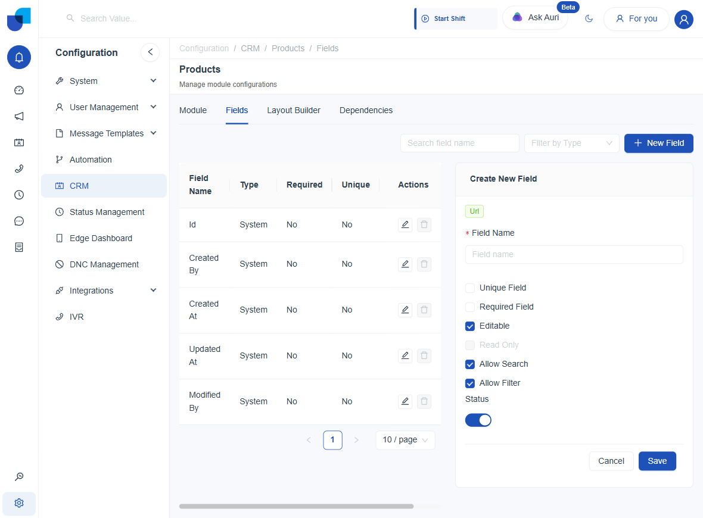703x518 pixels.
Task: Click the app logo in top-left corner
Action: tap(19, 19)
